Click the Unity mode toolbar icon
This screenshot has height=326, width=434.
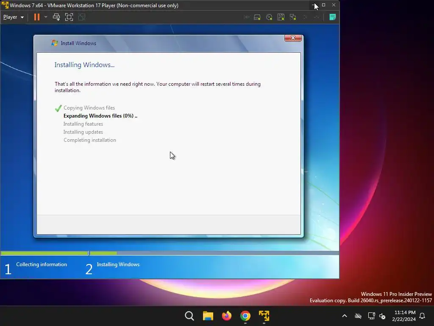click(82, 17)
